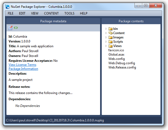Click the Scripts folder label
The width and height of the screenshot is (168, 130).
pyautogui.click(x=118, y=42)
